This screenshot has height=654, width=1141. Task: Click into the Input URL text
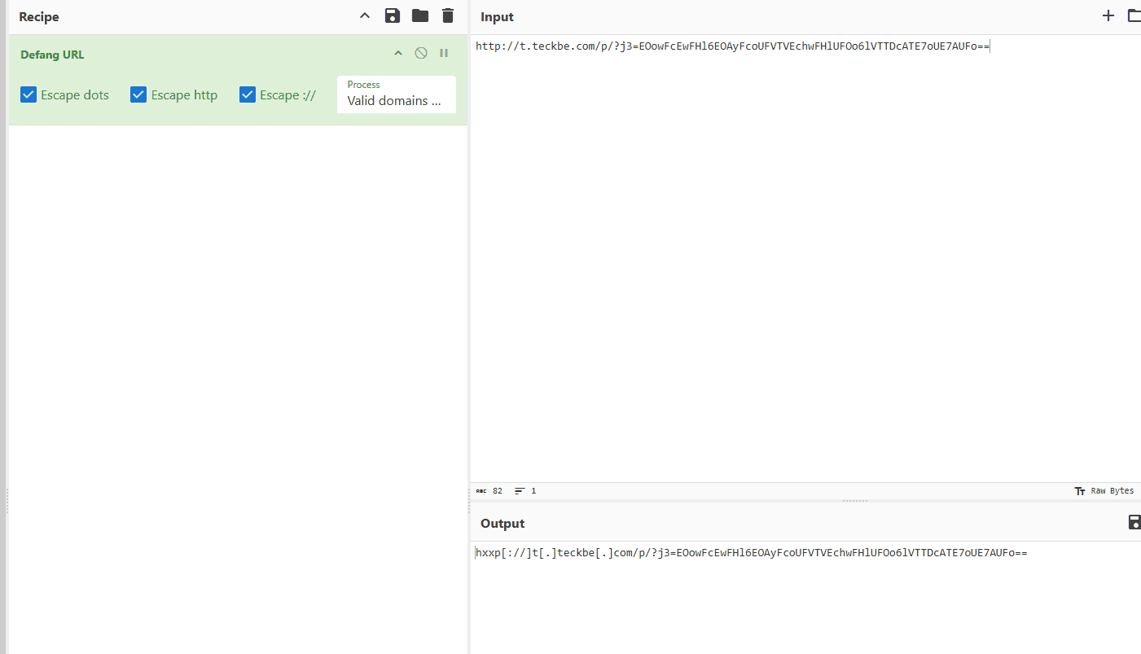tap(731, 46)
